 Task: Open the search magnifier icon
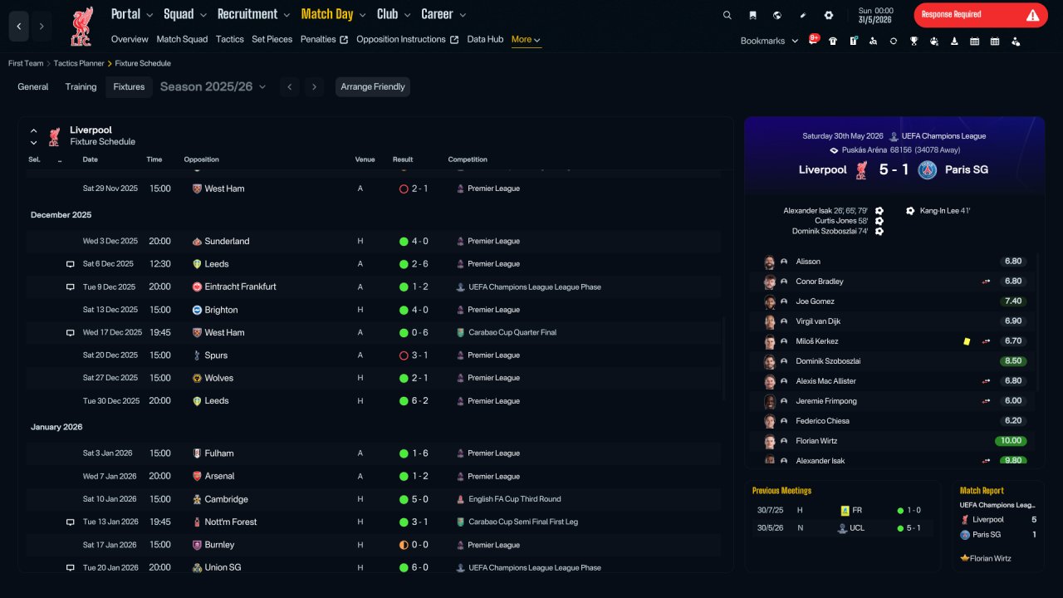[727, 15]
